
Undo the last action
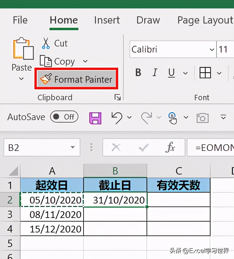[117, 117]
